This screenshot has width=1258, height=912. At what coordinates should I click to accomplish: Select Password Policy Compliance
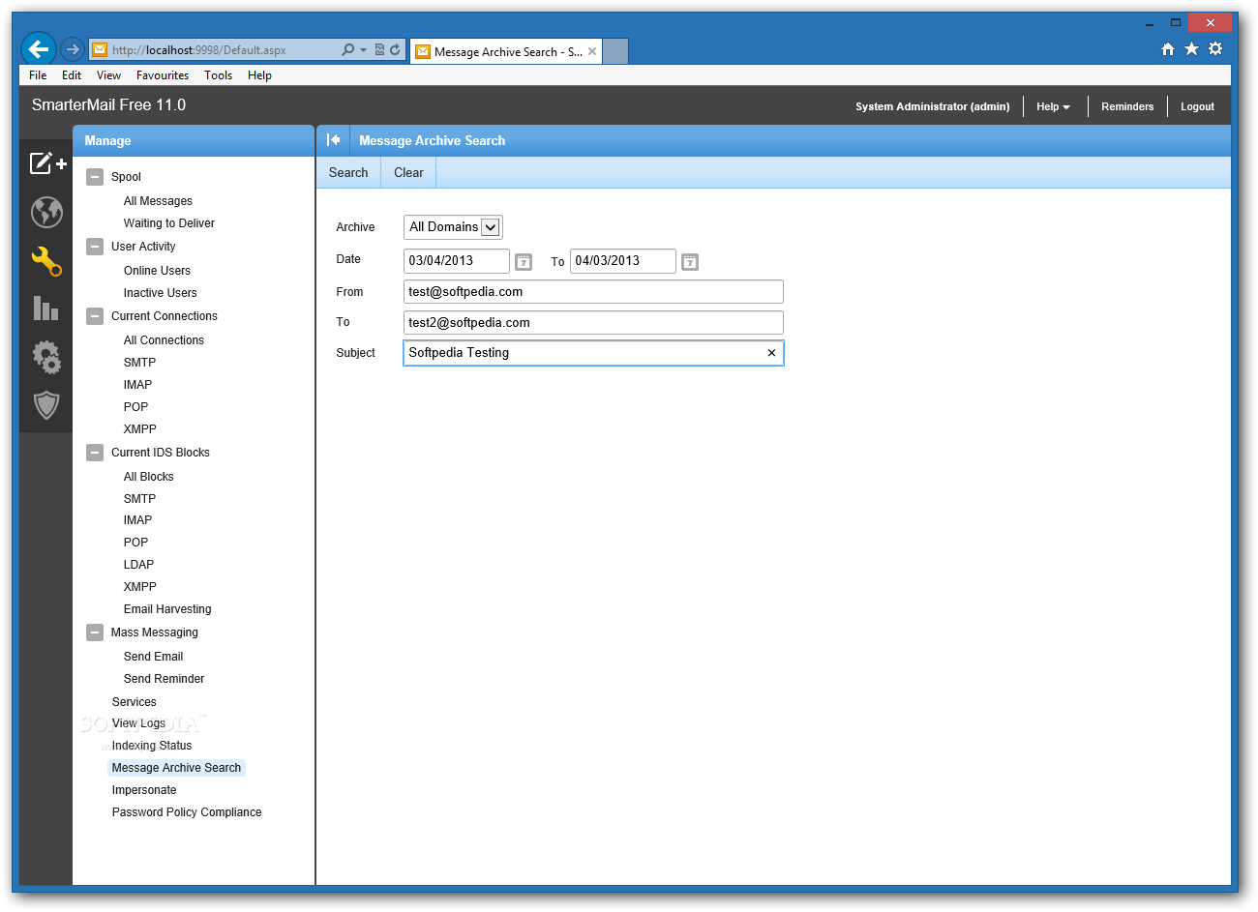click(187, 812)
